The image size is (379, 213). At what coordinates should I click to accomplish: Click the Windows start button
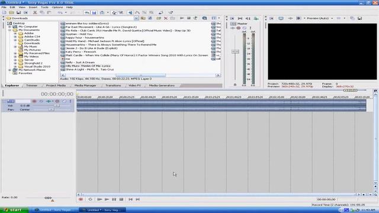(14, 210)
